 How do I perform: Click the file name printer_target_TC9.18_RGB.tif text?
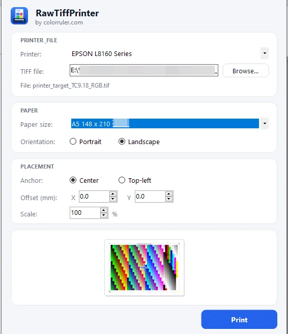(x=71, y=86)
